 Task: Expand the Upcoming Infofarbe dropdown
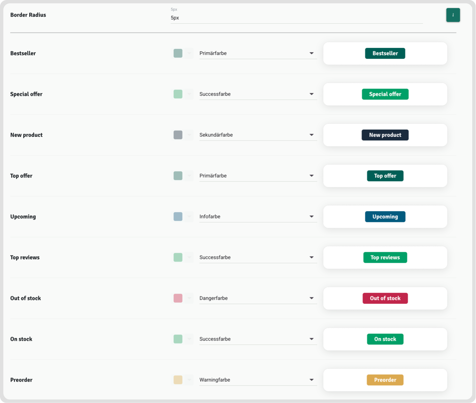click(x=258, y=217)
